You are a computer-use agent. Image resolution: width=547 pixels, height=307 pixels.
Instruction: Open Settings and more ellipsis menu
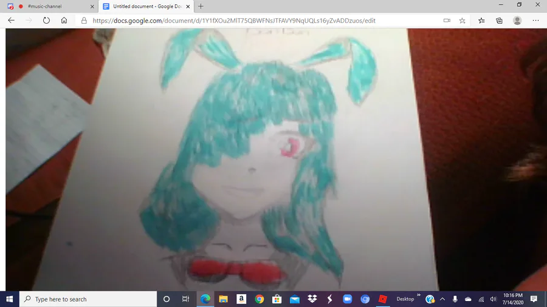(536, 21)
